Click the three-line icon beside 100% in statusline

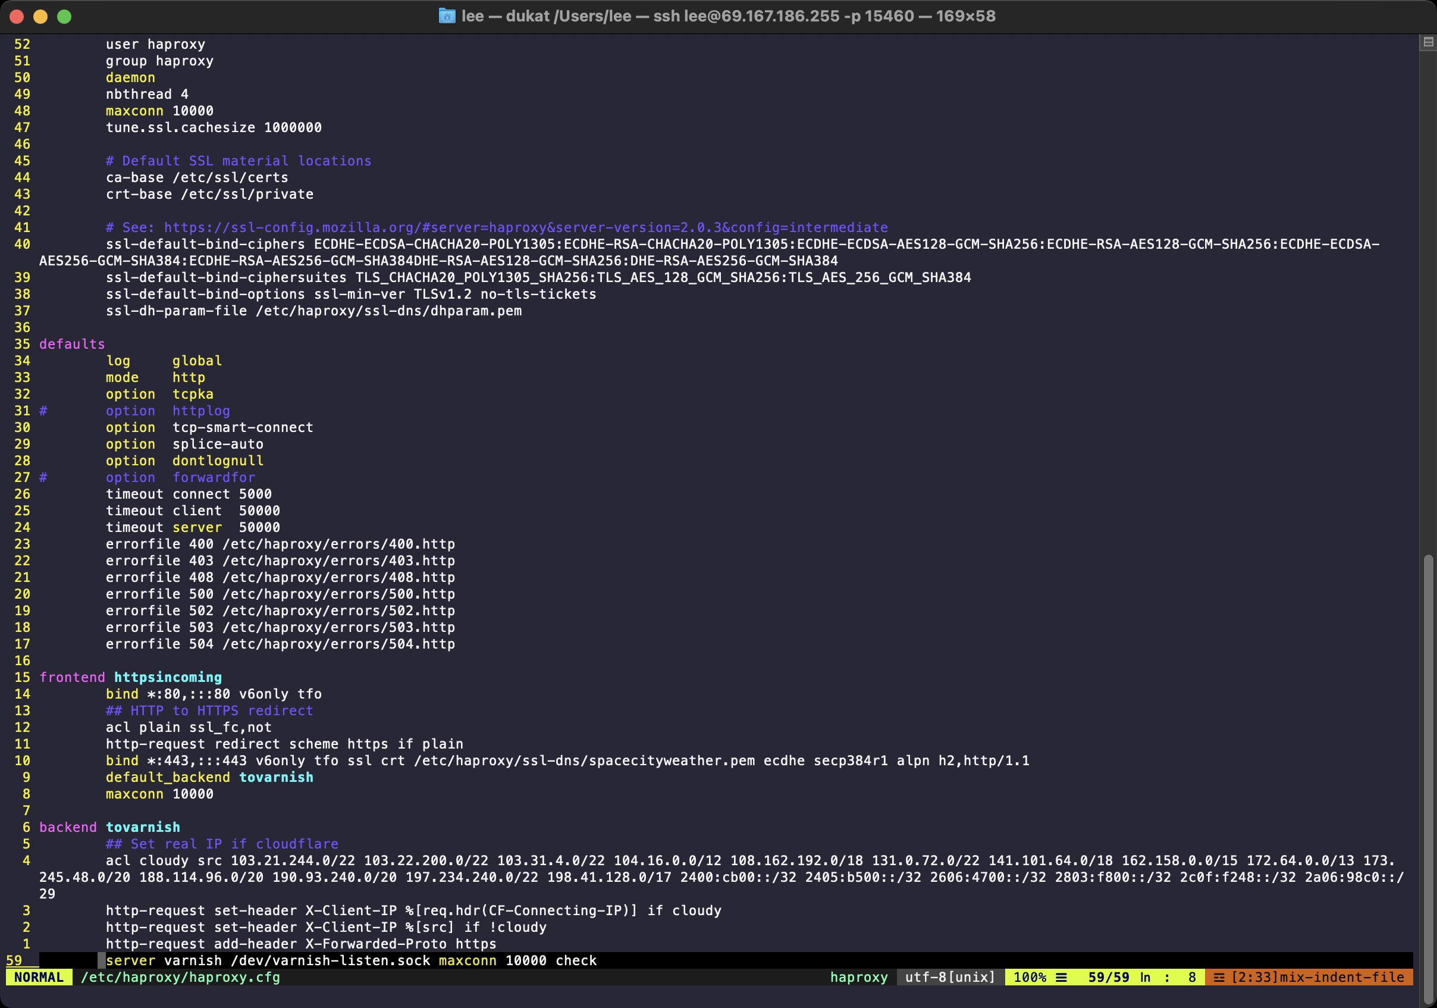[1062, 977]
